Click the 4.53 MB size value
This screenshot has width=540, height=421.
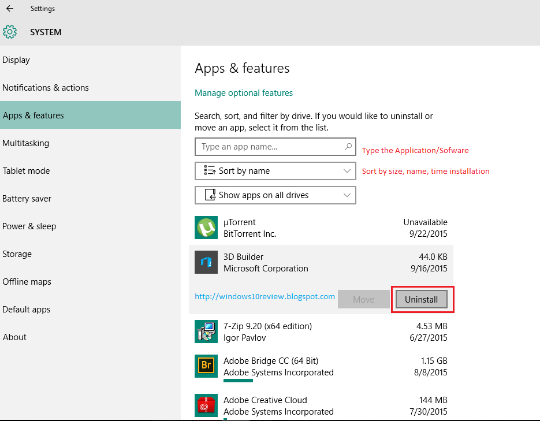(431, 326)
